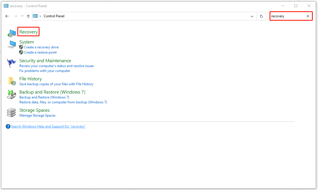Refresh the Control Panel view
Screen dimensions: 318x190
coord(261,16)
